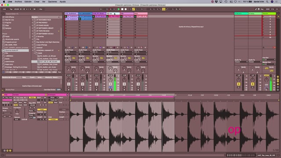This screenshot has height=158, width=281.
Task: Launch the clip on track 5
Action: (x=121, y=16)
